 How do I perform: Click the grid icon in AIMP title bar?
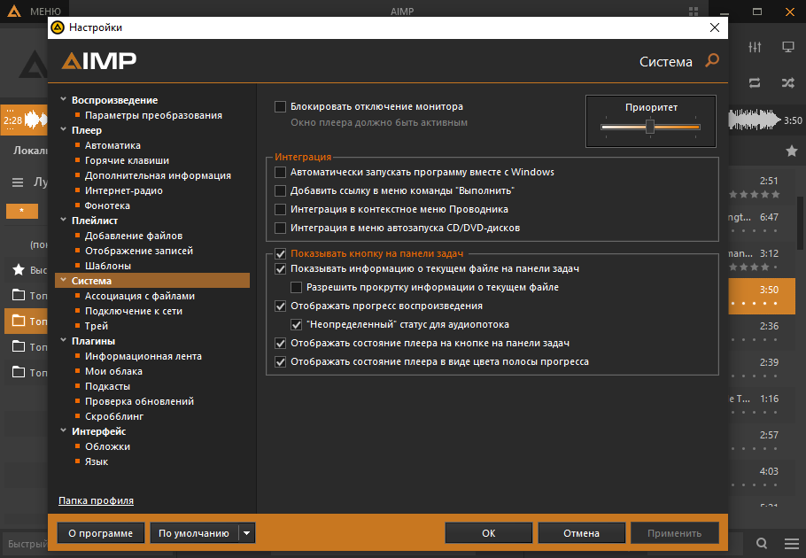tap(694, 12)
